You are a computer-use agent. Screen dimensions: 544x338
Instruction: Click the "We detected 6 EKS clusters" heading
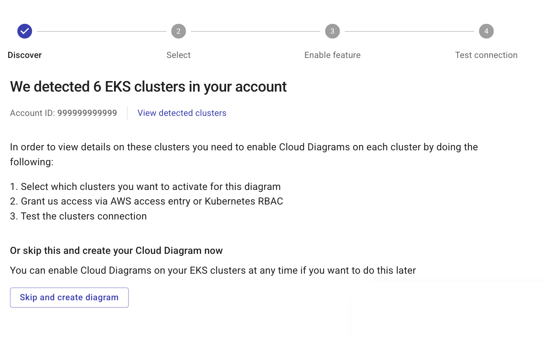(x=148, y=87)
